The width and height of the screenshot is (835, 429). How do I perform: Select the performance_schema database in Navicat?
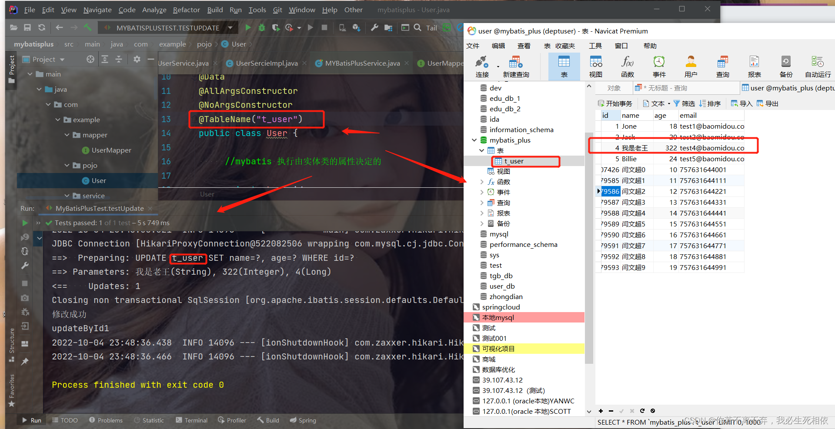523,245
